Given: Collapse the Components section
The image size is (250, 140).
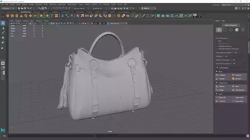Looking at the screenshot, I should (217, 83).
